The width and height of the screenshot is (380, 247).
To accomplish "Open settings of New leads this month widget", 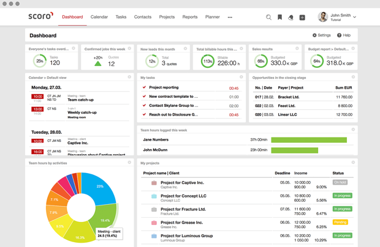I will [x=185, y=48].
